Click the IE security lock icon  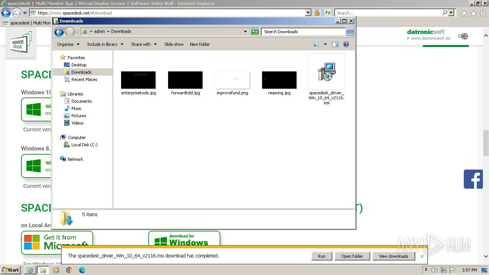coord(317,13)
